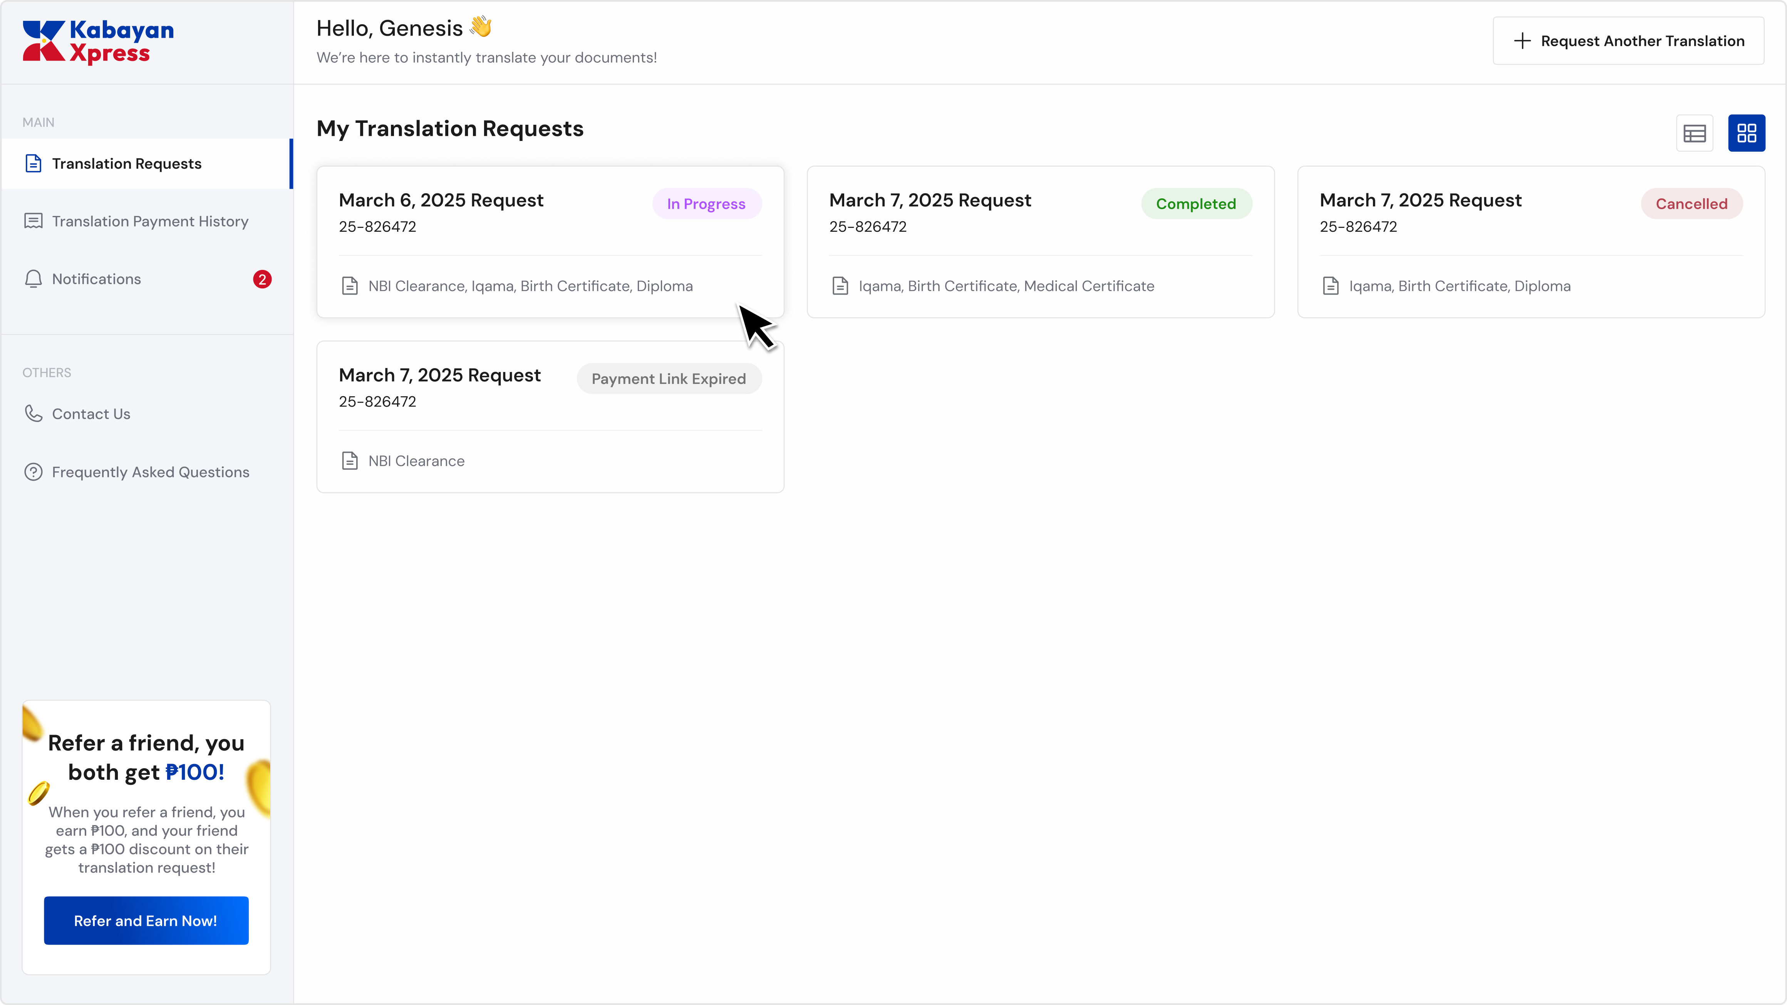Click the Notifications bell icon
This screenshot has width=1787, height=1005.
pyautogui.click(x=33, y=279)
